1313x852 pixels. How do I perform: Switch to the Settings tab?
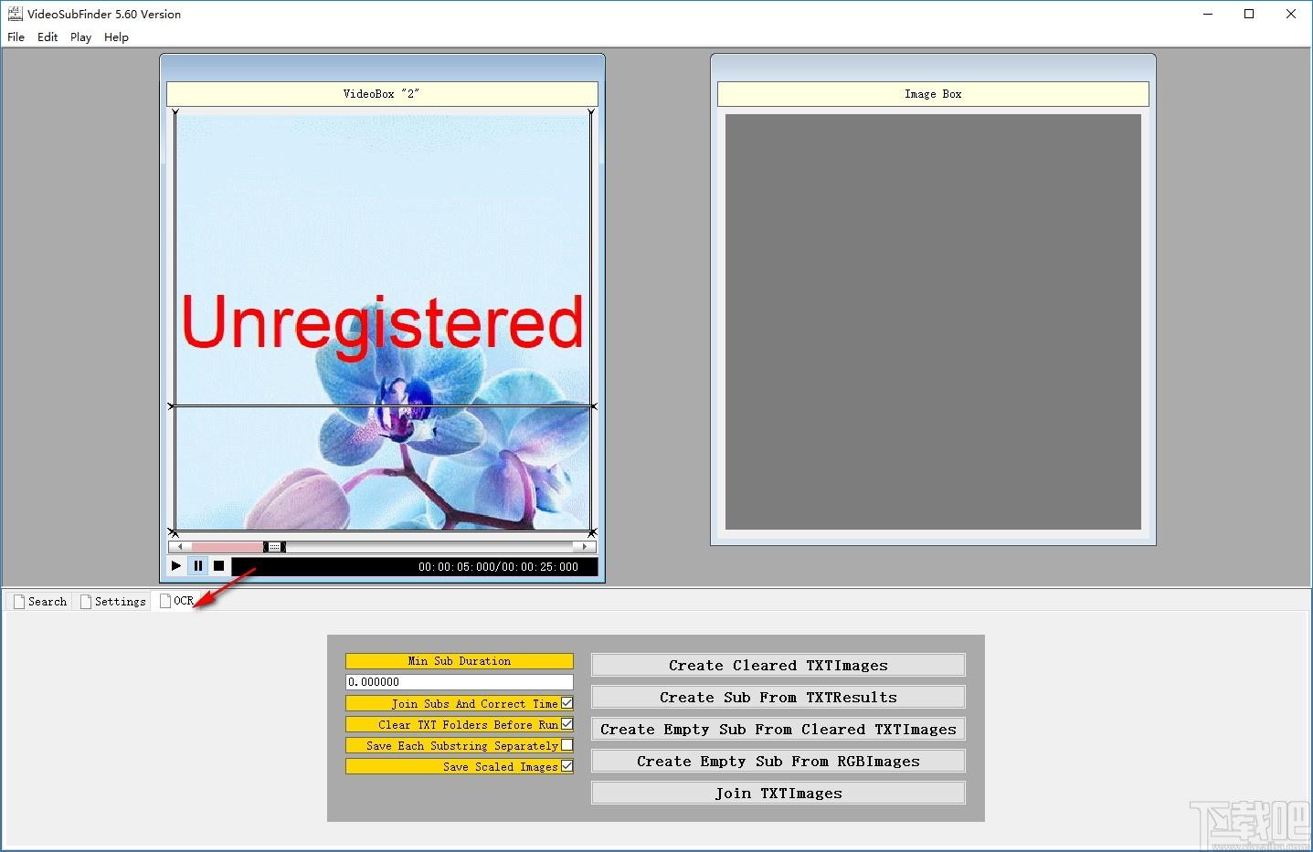point(113,601)
